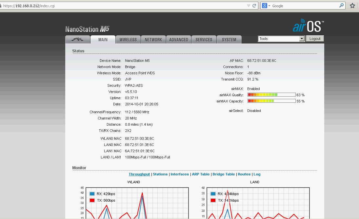
Task: Click the red TX legend swatch for LAN0
Action: tap(213, 200)
